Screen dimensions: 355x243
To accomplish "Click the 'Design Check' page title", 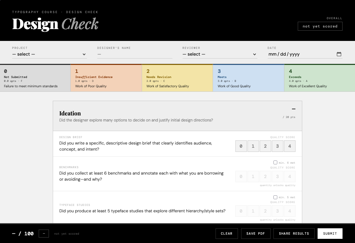I will click(x=55, y=24).
